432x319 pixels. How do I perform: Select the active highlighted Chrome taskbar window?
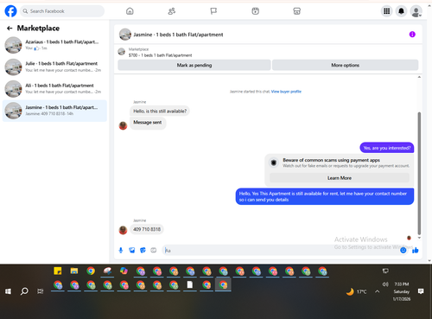(x=223, y=284)
